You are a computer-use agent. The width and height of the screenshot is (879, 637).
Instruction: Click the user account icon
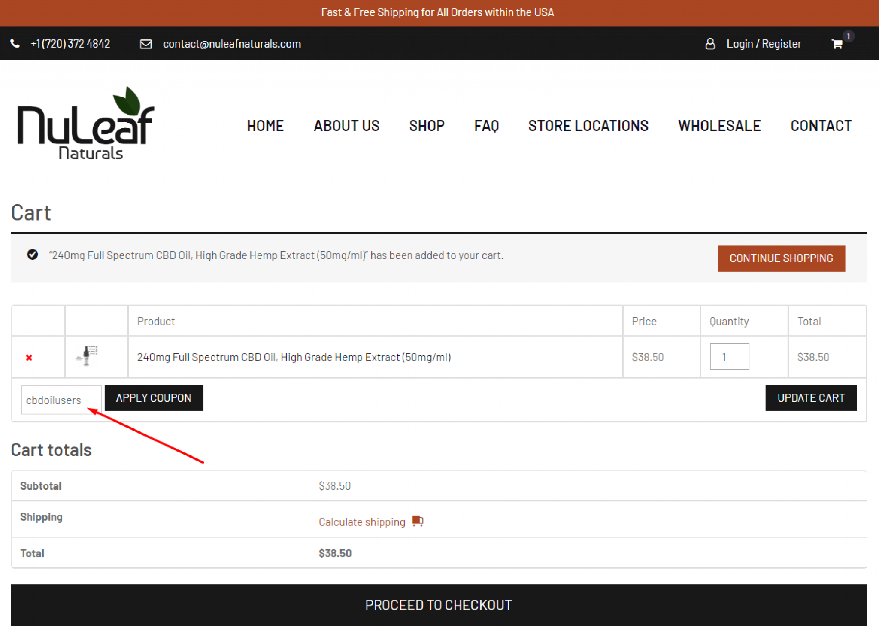[x=710, y=43]
